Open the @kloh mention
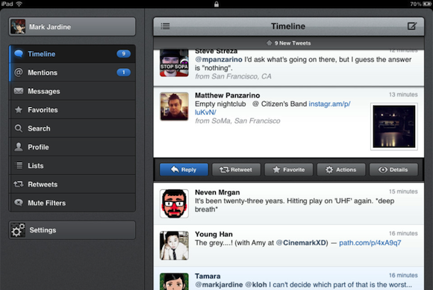 coord(256,285)
